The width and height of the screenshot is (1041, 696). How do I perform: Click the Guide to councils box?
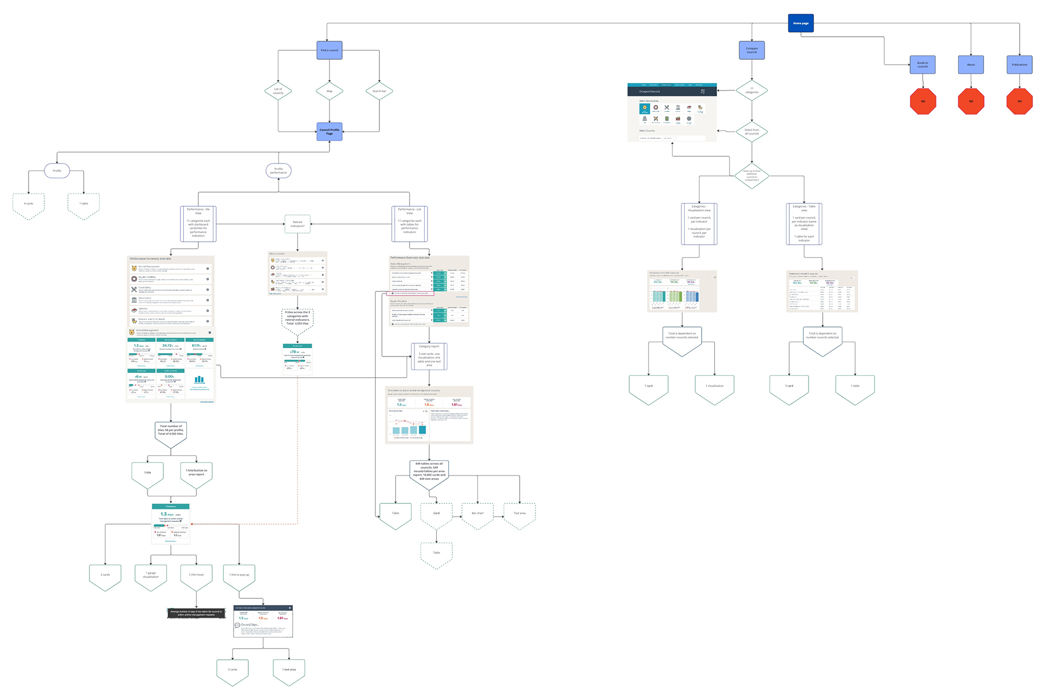pos(923,65)
